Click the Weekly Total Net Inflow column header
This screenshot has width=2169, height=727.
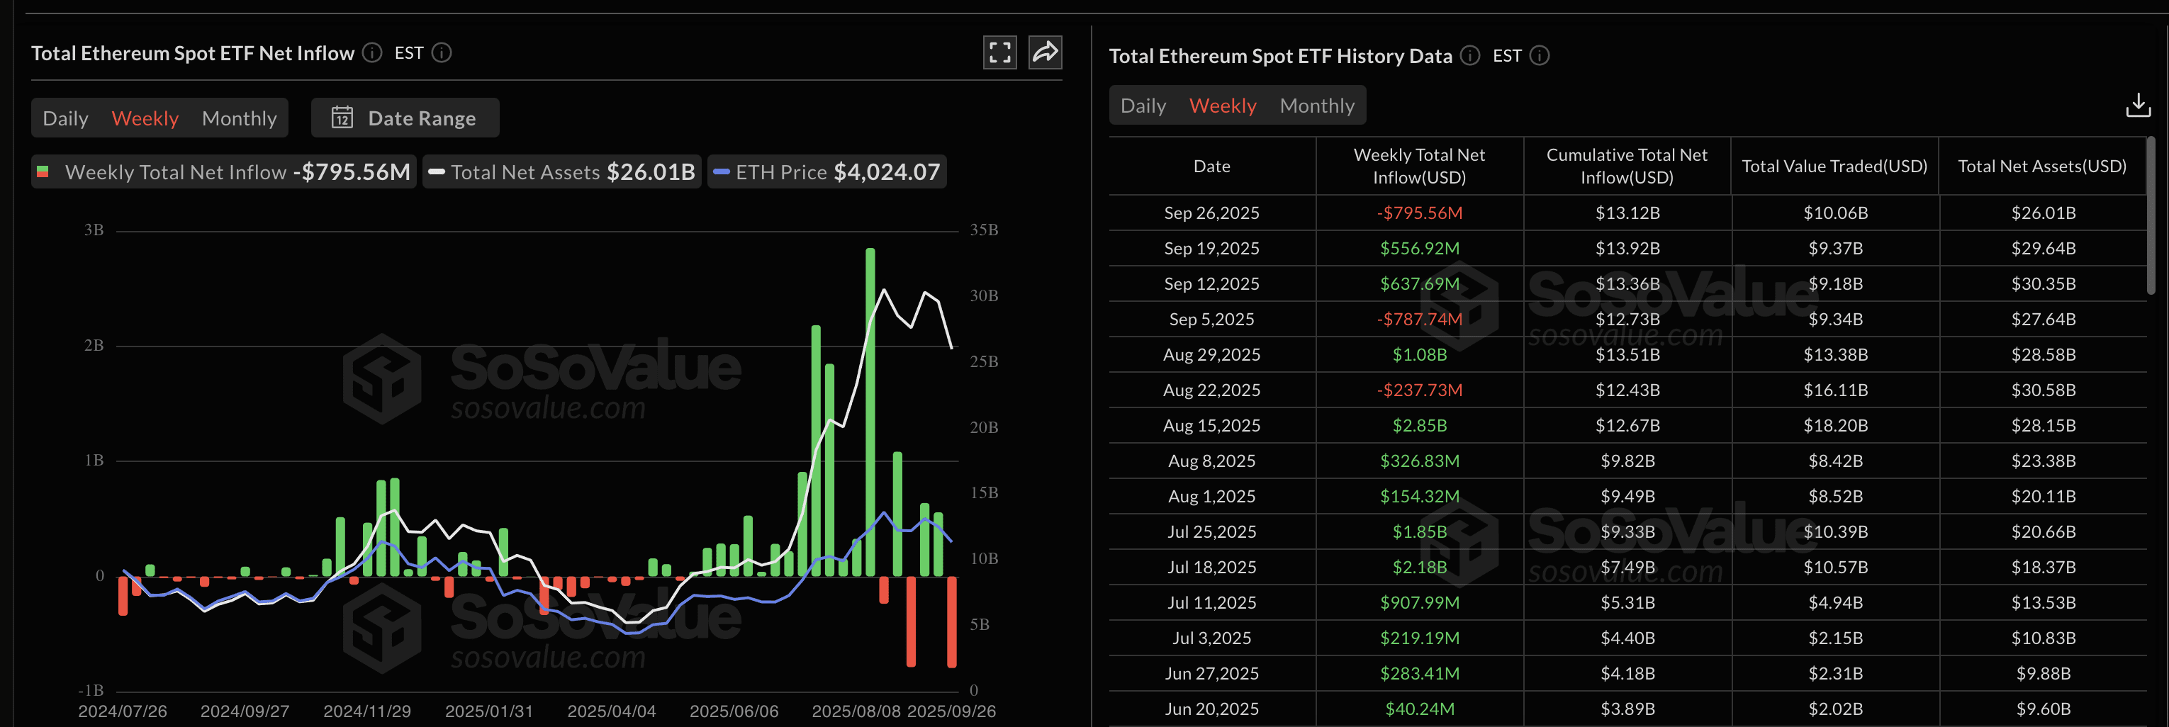[x=1420, y=166]
